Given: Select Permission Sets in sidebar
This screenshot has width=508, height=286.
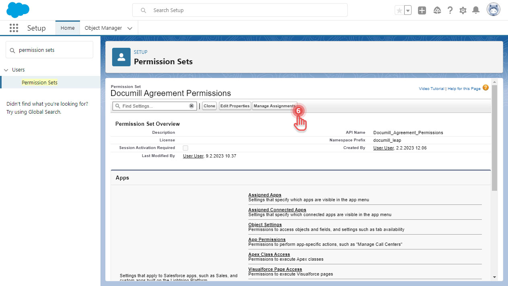Looking at the screenshot, I should coord(39,82).
